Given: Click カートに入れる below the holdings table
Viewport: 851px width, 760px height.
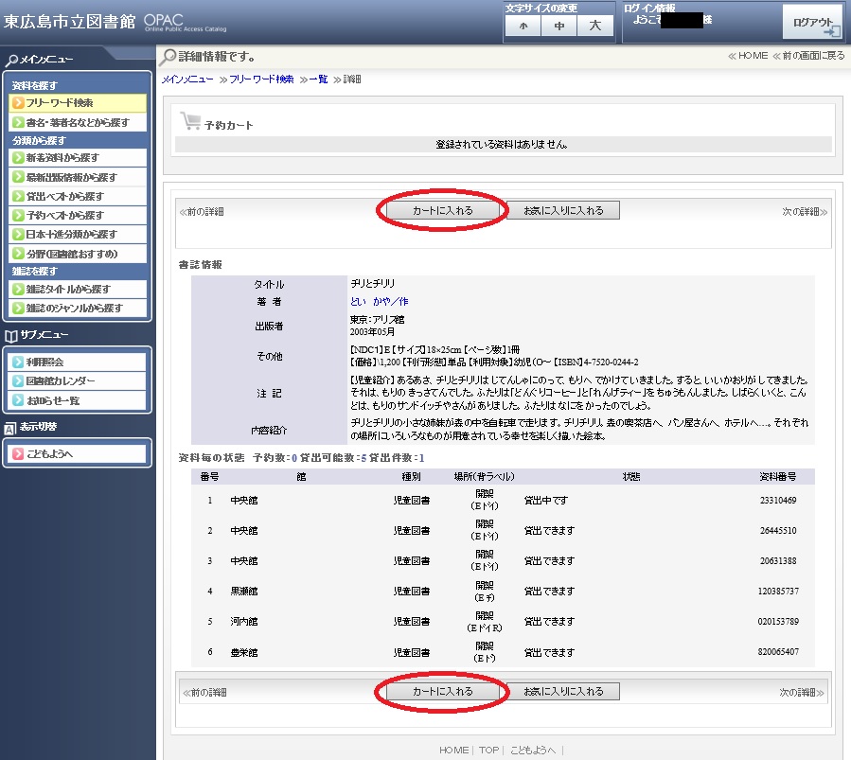Looking at the screenshot, I should tap(442, 692).
